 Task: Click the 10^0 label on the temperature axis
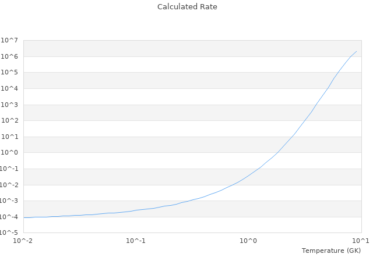coord(249,241)
